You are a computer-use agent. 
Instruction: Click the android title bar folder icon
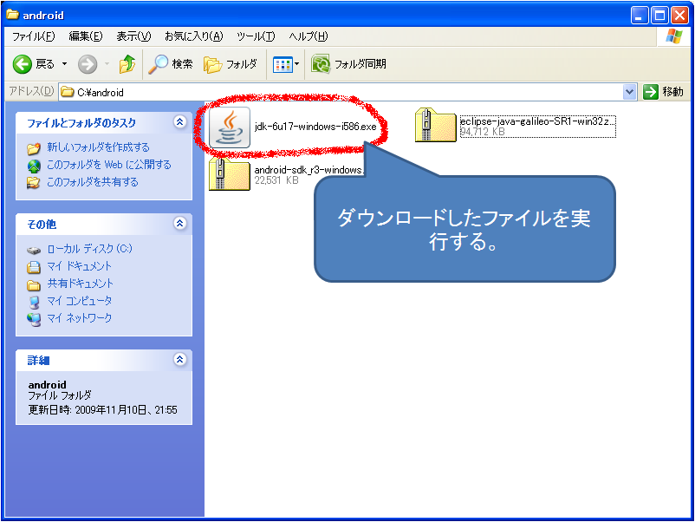[x=12, y=15]
